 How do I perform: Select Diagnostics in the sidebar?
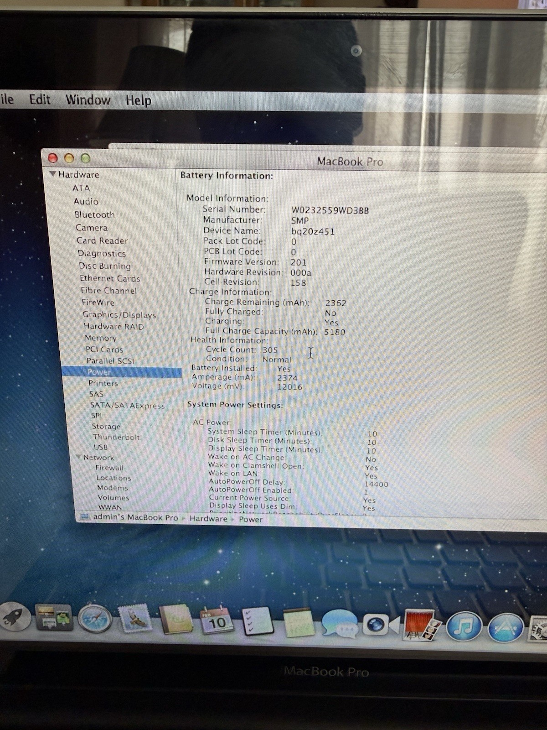[101, 253]
